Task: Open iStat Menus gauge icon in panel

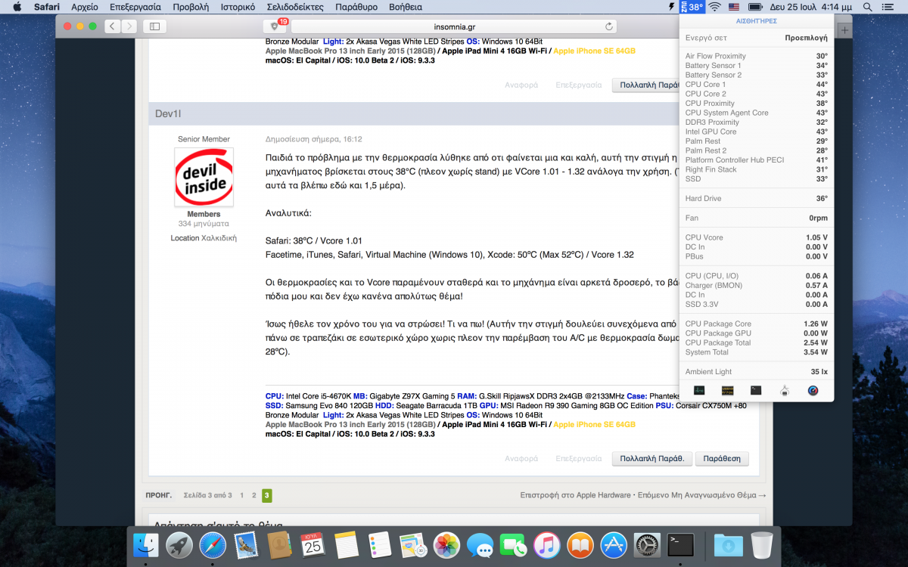Action: coord(813,390)
